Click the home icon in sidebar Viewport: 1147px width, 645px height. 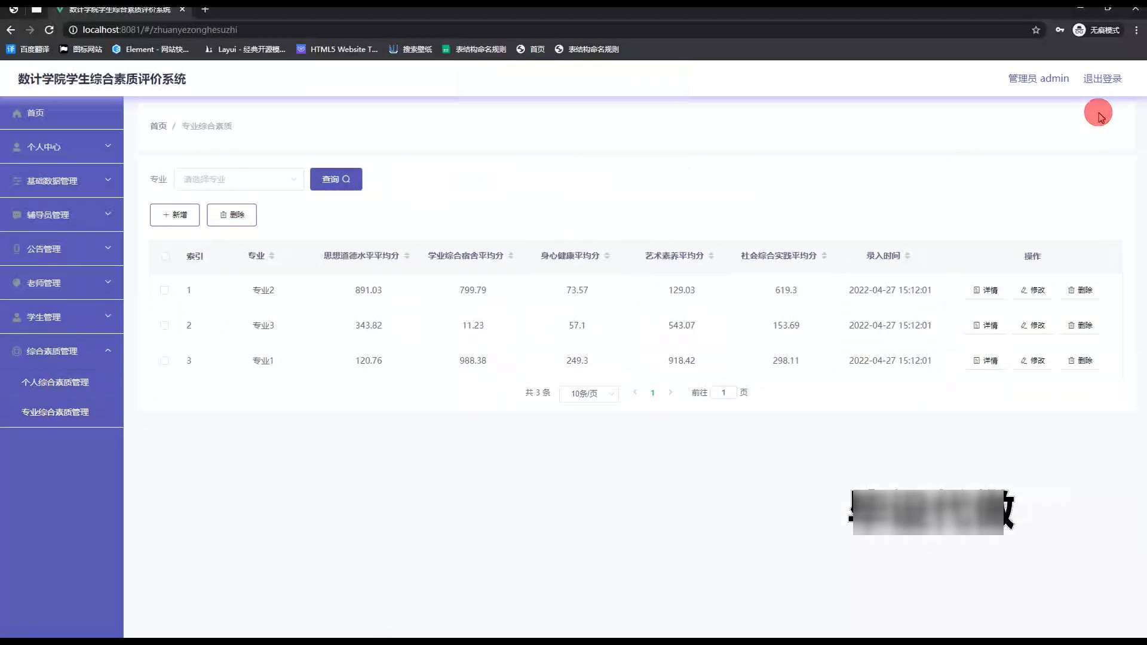coord(17,113)
